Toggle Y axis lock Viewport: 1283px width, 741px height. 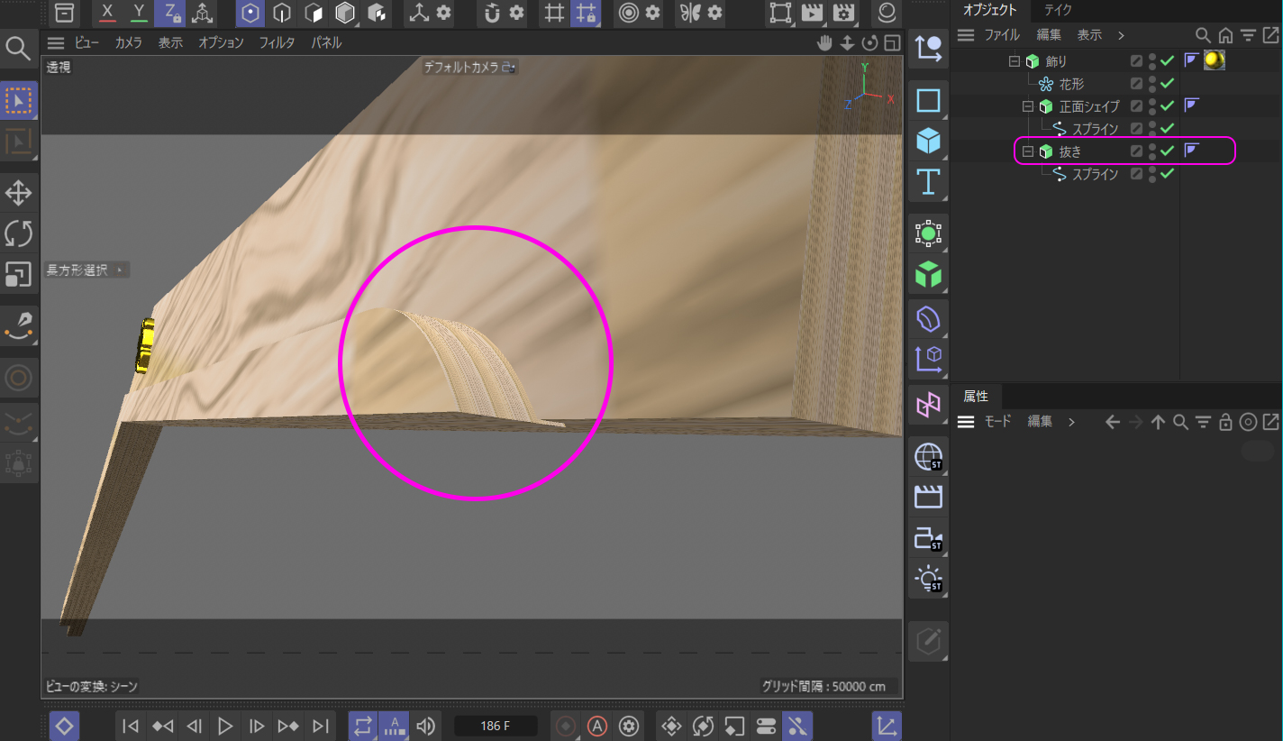click(x=139, y=13)
